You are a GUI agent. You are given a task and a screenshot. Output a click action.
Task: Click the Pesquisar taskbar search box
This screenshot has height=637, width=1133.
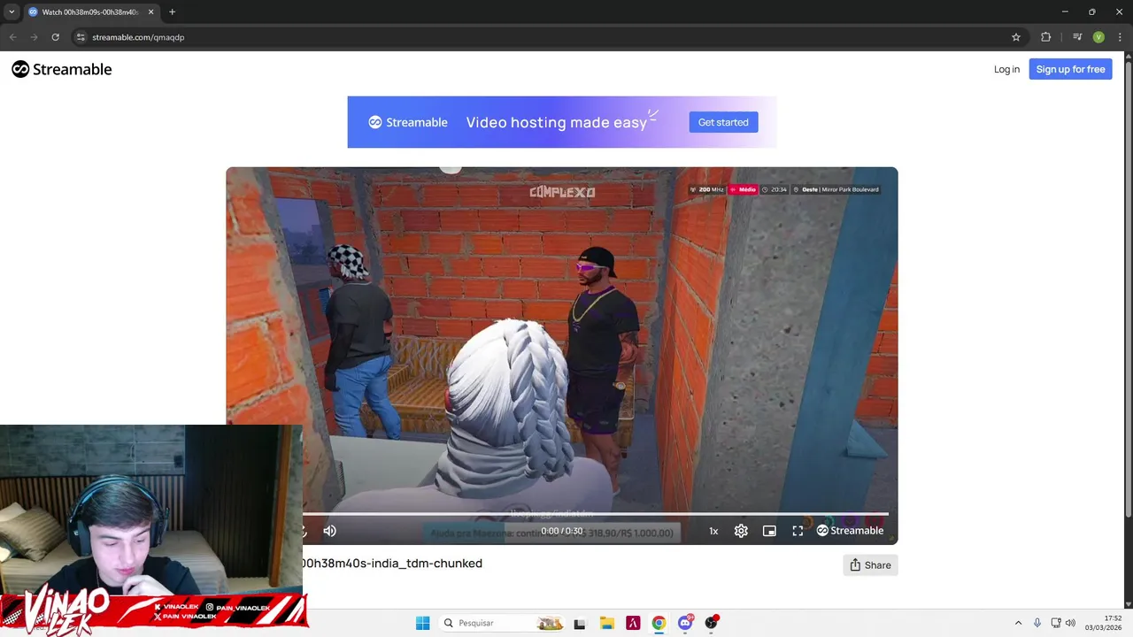pos(502,623)
